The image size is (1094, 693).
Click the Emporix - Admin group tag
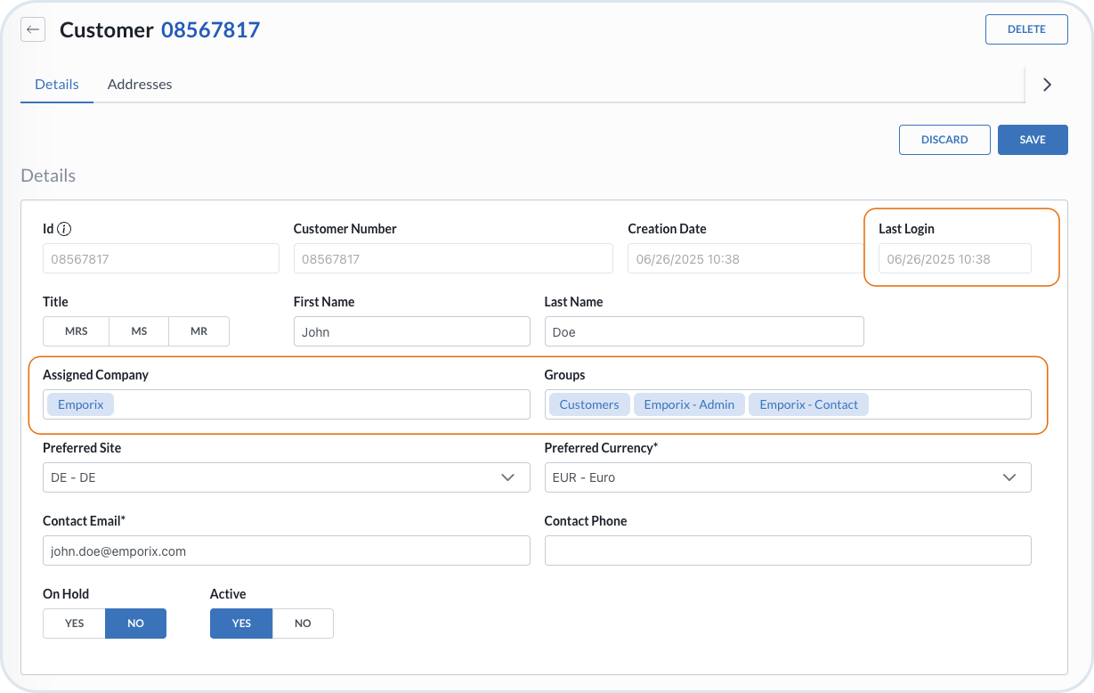click(689, 404)
